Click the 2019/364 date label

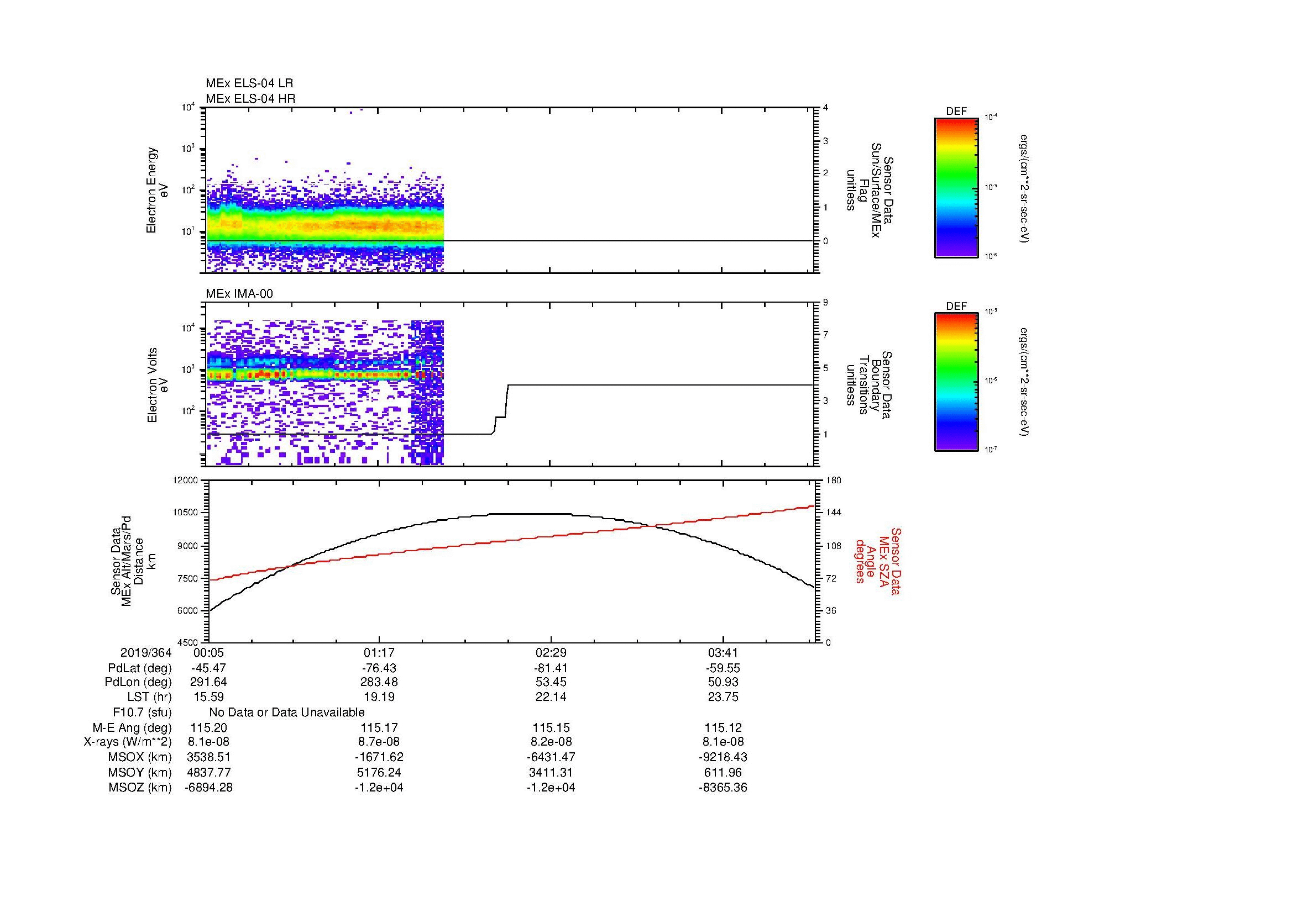click(146, 652)
